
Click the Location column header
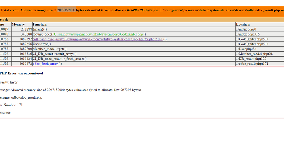click(x=260, y=24)
